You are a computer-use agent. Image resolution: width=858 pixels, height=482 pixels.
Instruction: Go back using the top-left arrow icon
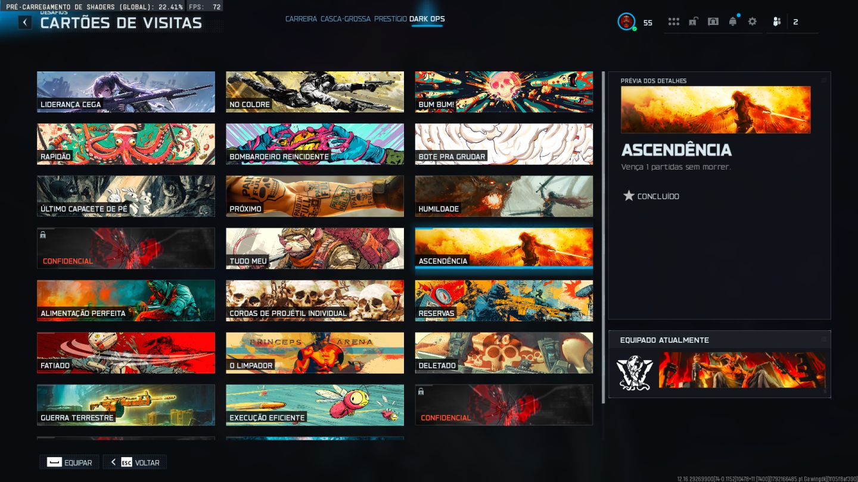coord(24,23)
